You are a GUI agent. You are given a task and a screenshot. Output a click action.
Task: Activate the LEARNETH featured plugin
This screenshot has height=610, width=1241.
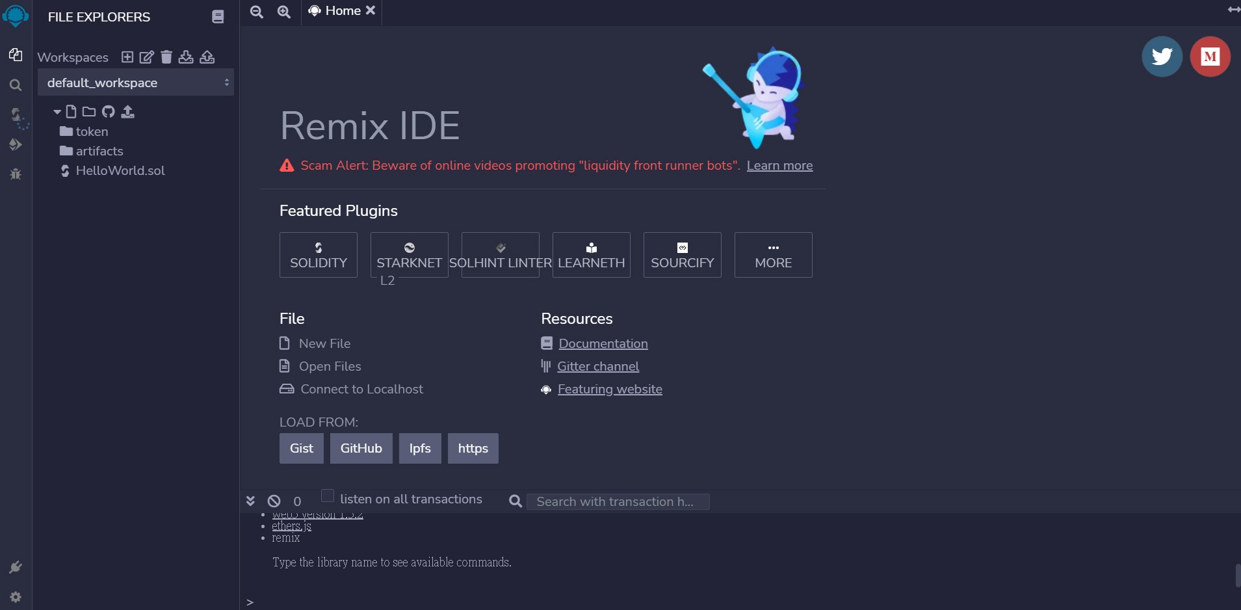click(x=592, y=255)
